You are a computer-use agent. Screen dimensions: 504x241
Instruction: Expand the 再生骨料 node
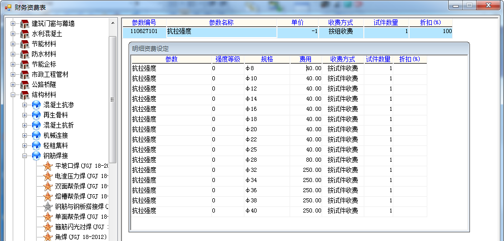pyautogui.click(x=25, y=115)
